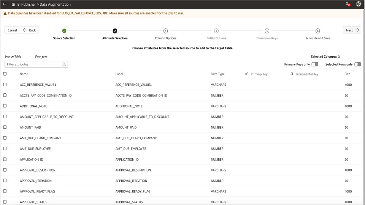
Task: Sort by the Size column header
Action: tap(347, 74)
